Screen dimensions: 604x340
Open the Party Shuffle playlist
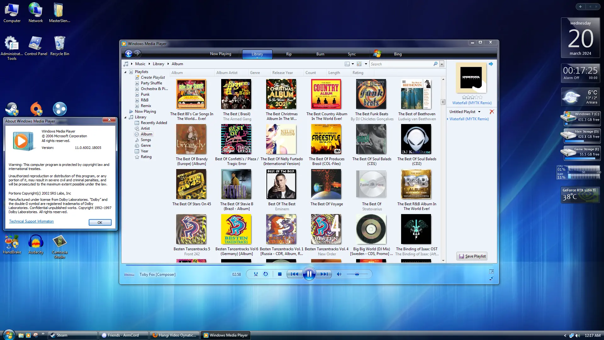[151, 83]
